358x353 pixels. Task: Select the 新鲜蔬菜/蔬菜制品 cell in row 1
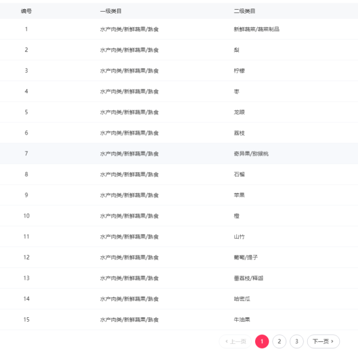pyautogui.click(x=256, y=29)
